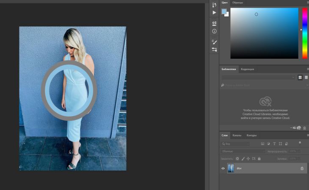309x190 pixels.
Task: Switch to the Библиотеки tab
Action: pos(229,69)
